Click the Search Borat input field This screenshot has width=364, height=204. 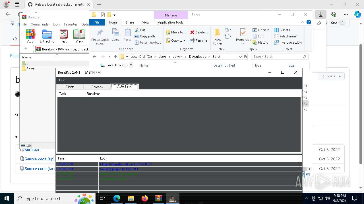[x=280, y=57]
